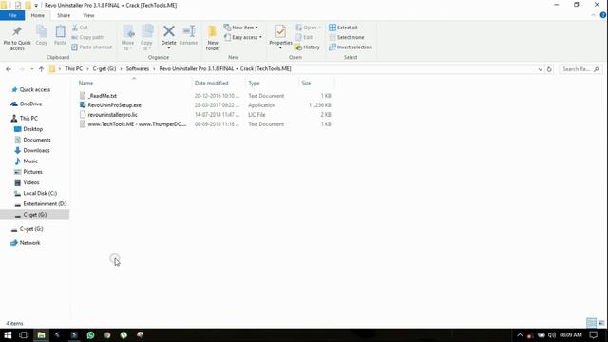The width and height of the screenshot is (608, 342).
Task: Open WhatsApp from the taskbar
Action: pos(91,335)
